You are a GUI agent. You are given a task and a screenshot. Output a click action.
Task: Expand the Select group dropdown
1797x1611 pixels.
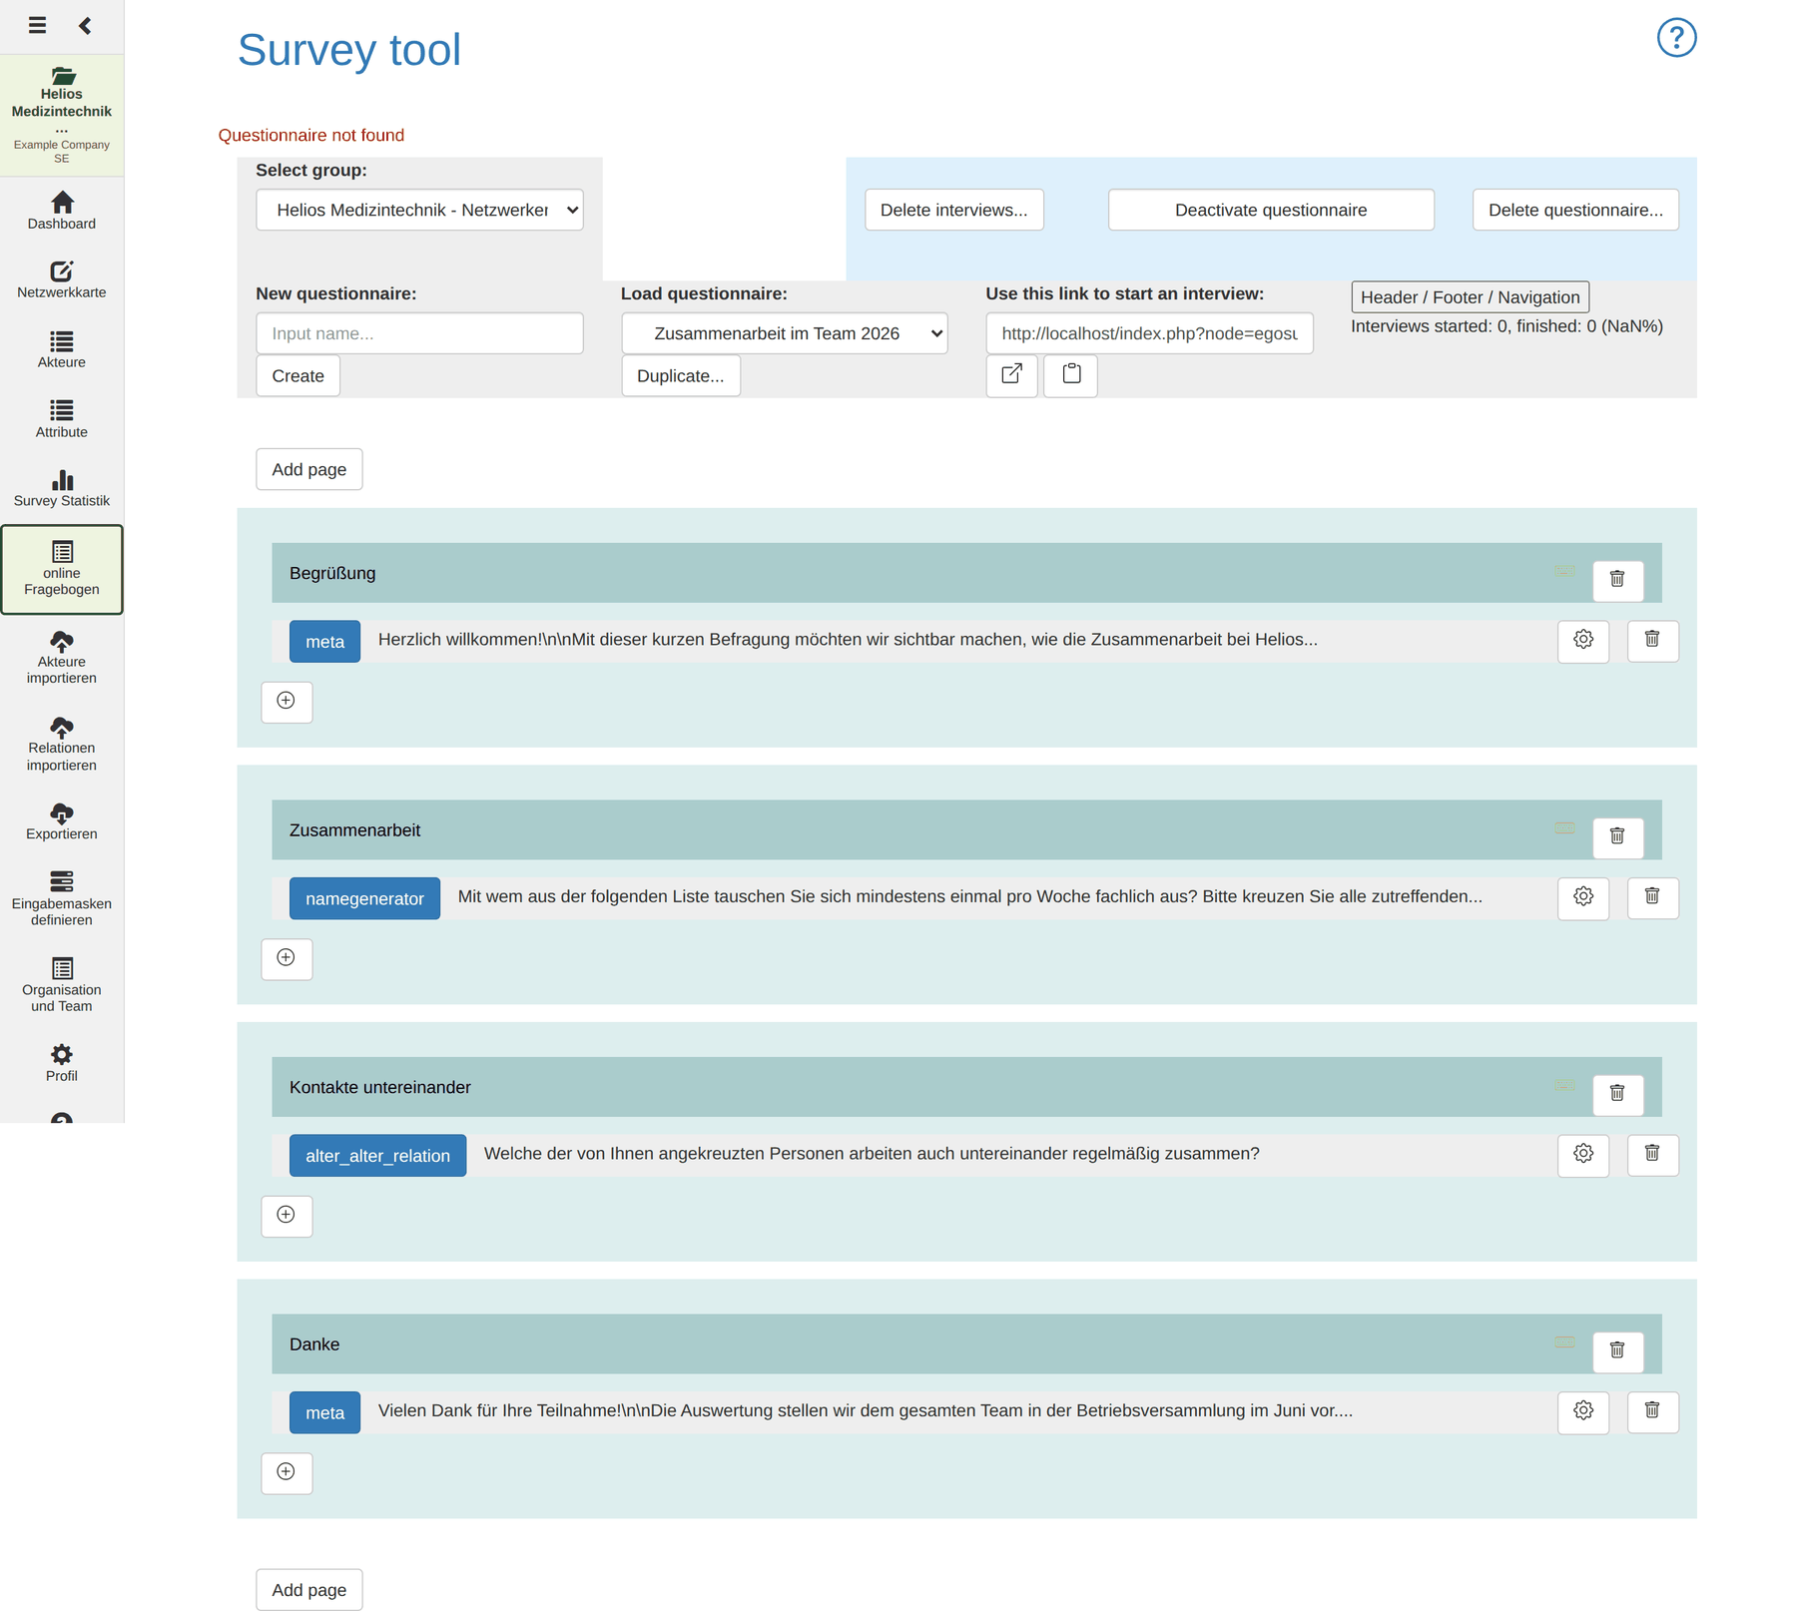(419, 210)
